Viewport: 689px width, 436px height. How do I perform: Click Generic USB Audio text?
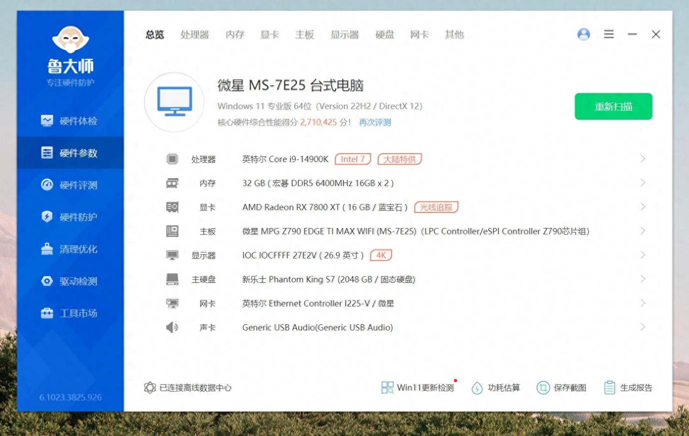coord(317,327)
